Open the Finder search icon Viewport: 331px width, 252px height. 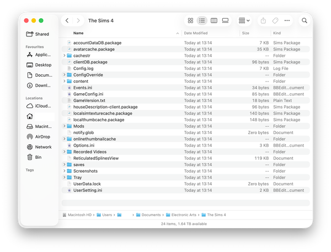(305, 20)
